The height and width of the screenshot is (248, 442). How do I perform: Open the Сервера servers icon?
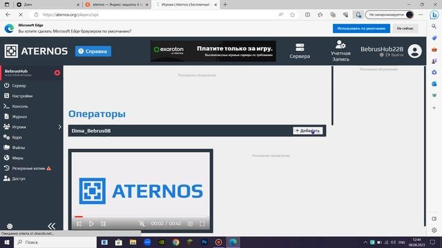(x=300, y=51)
